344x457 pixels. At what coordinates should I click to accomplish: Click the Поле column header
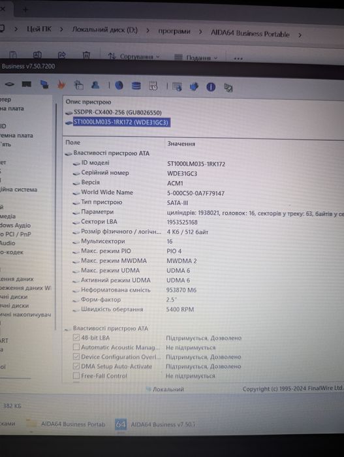[73, 142]
